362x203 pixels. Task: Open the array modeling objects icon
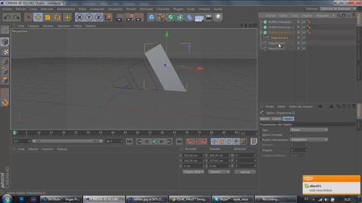click(180, 17)
